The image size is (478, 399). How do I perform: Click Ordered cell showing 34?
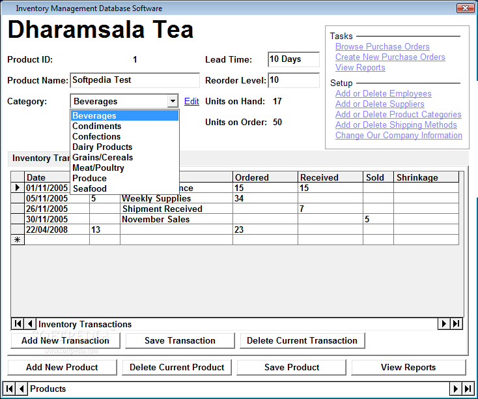point(265,198)
